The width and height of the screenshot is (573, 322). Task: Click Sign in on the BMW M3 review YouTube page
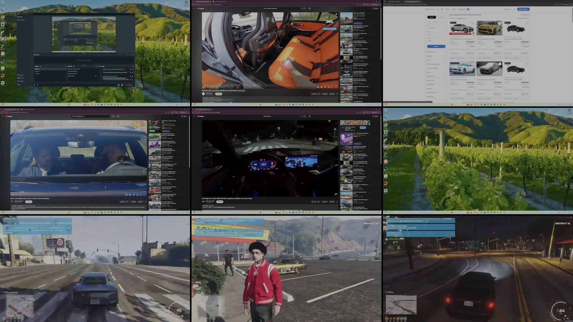point(376,8)
